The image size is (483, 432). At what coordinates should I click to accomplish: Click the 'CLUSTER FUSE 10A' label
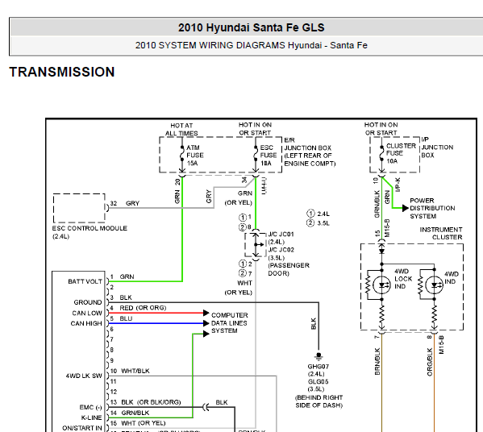[x=401, y=153]
